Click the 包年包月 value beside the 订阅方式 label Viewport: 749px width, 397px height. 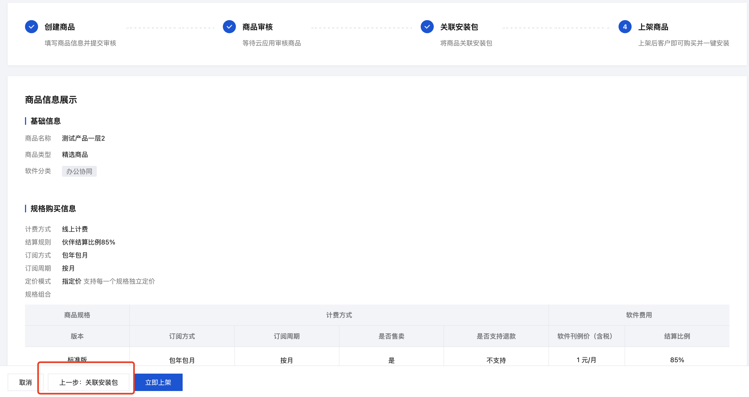click(75, 255)
